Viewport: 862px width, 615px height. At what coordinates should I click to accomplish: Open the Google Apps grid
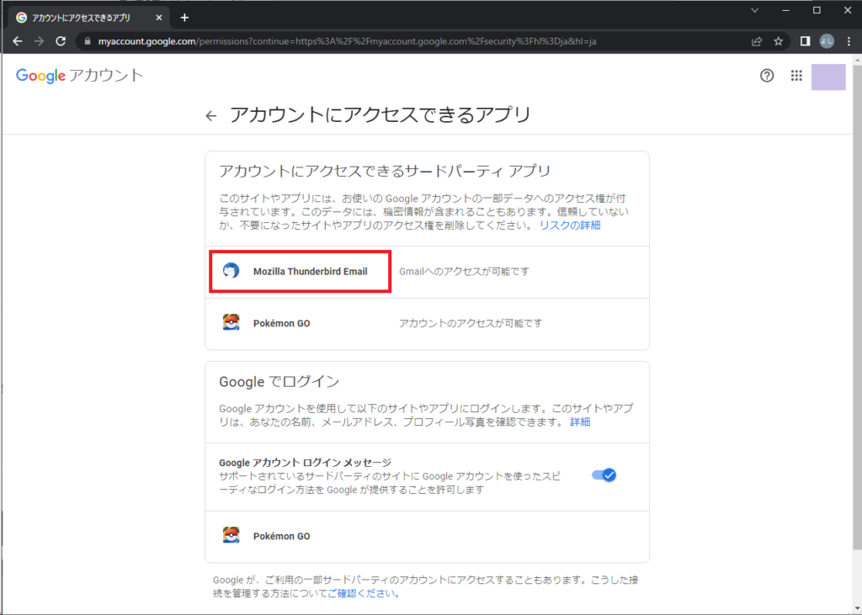[796, 76]
